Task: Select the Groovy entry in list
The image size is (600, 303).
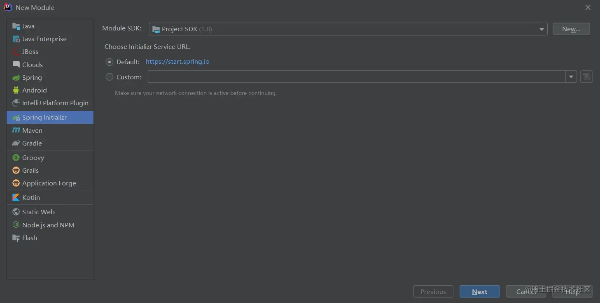Action: (50, 157)
